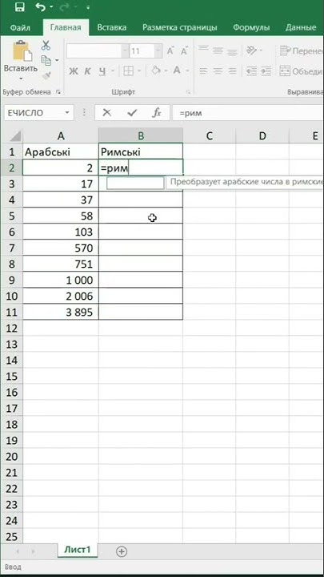Open the Вставка ribbon tab
The image size is (324, 577).
[112, 27]
